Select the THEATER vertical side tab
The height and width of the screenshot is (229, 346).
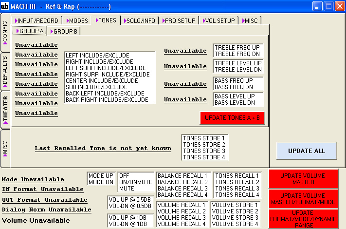[x=5, y=110]
